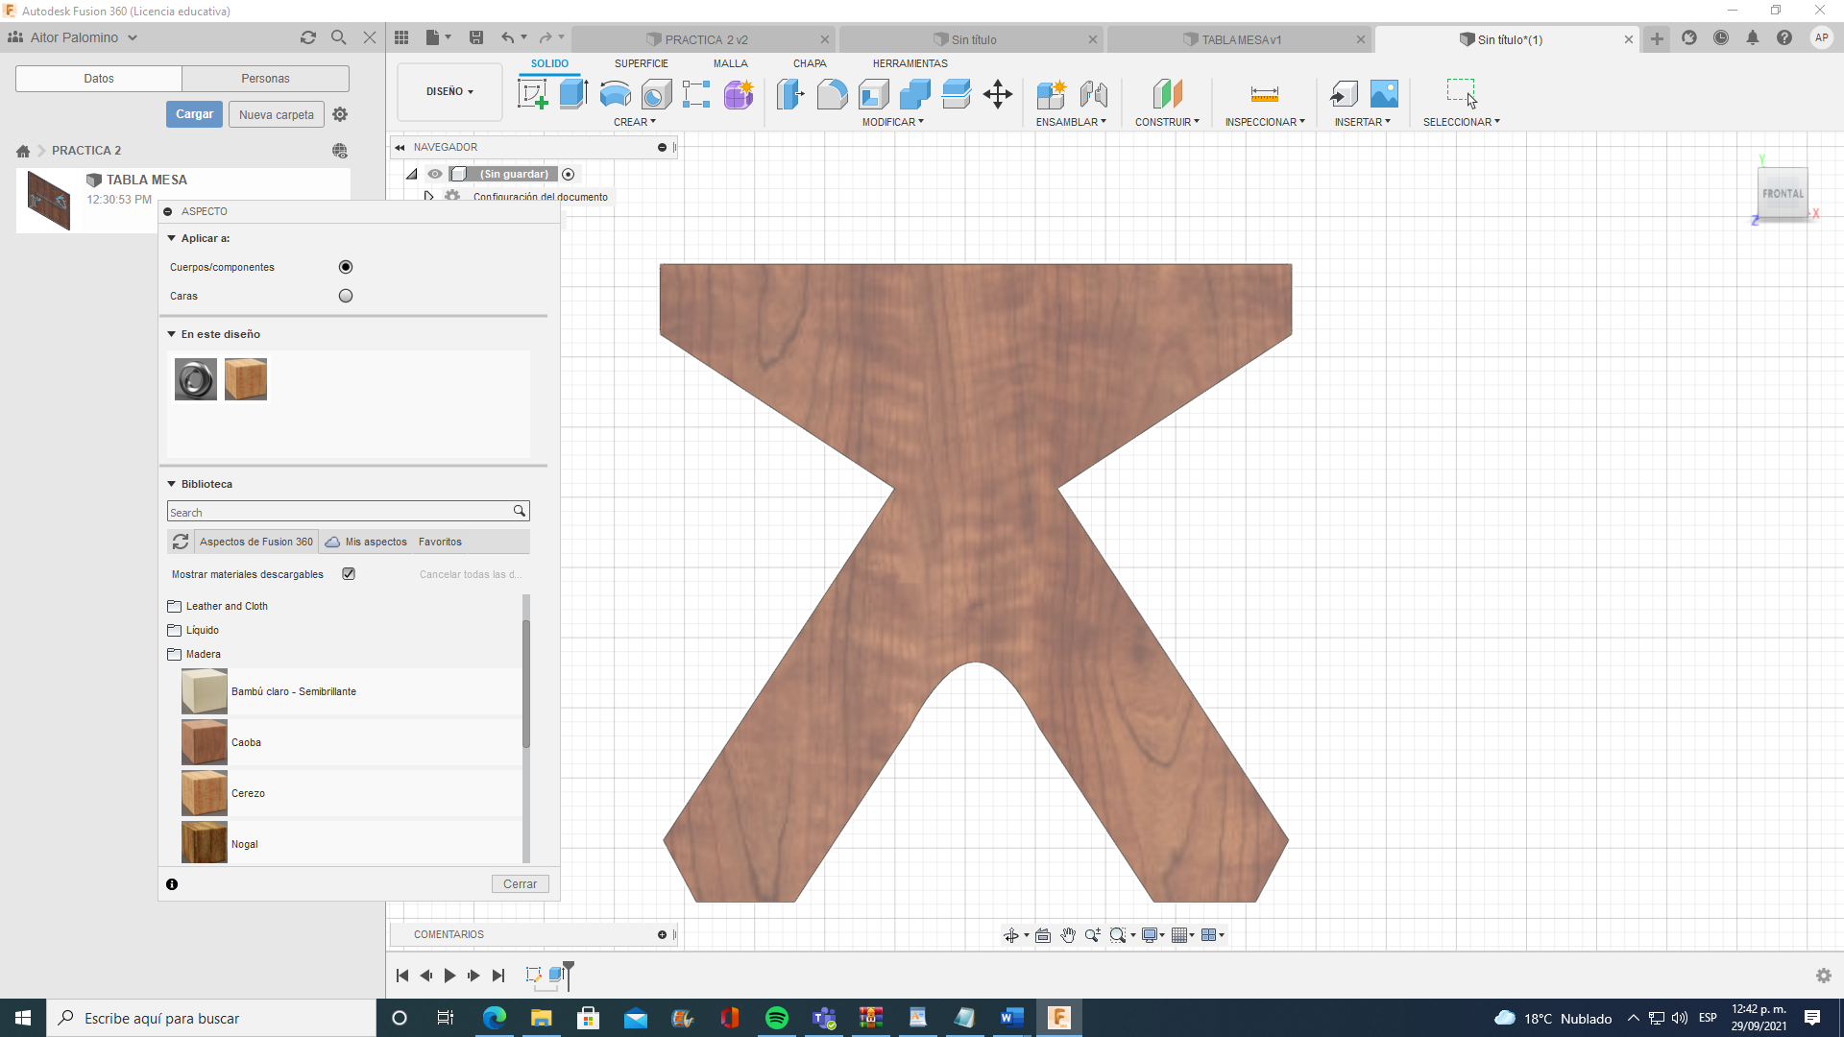
Task: Click the Extrude tool icon
Action: pyautogui.click(x=573, y=94)
